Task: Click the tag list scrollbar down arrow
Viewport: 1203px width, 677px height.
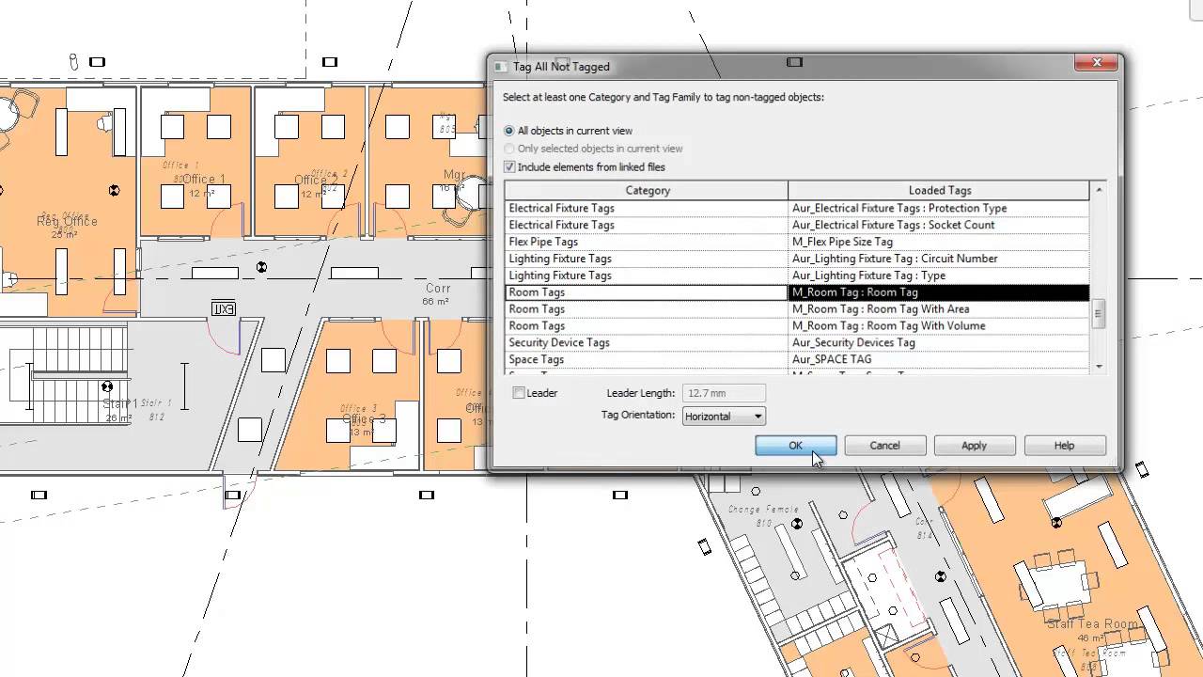Action: (1099, 366)
